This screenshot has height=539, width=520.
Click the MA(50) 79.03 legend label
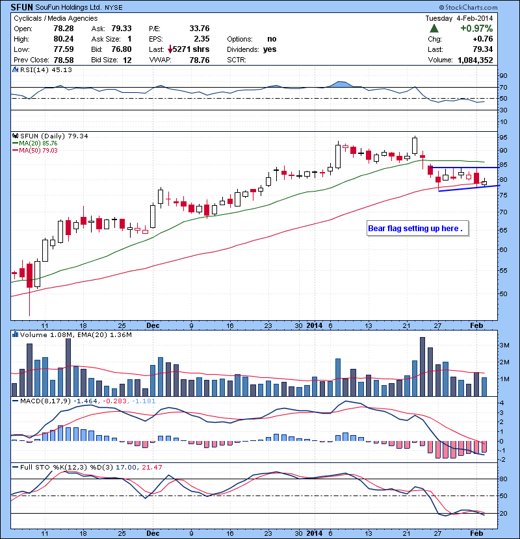[x=38, y=150]
